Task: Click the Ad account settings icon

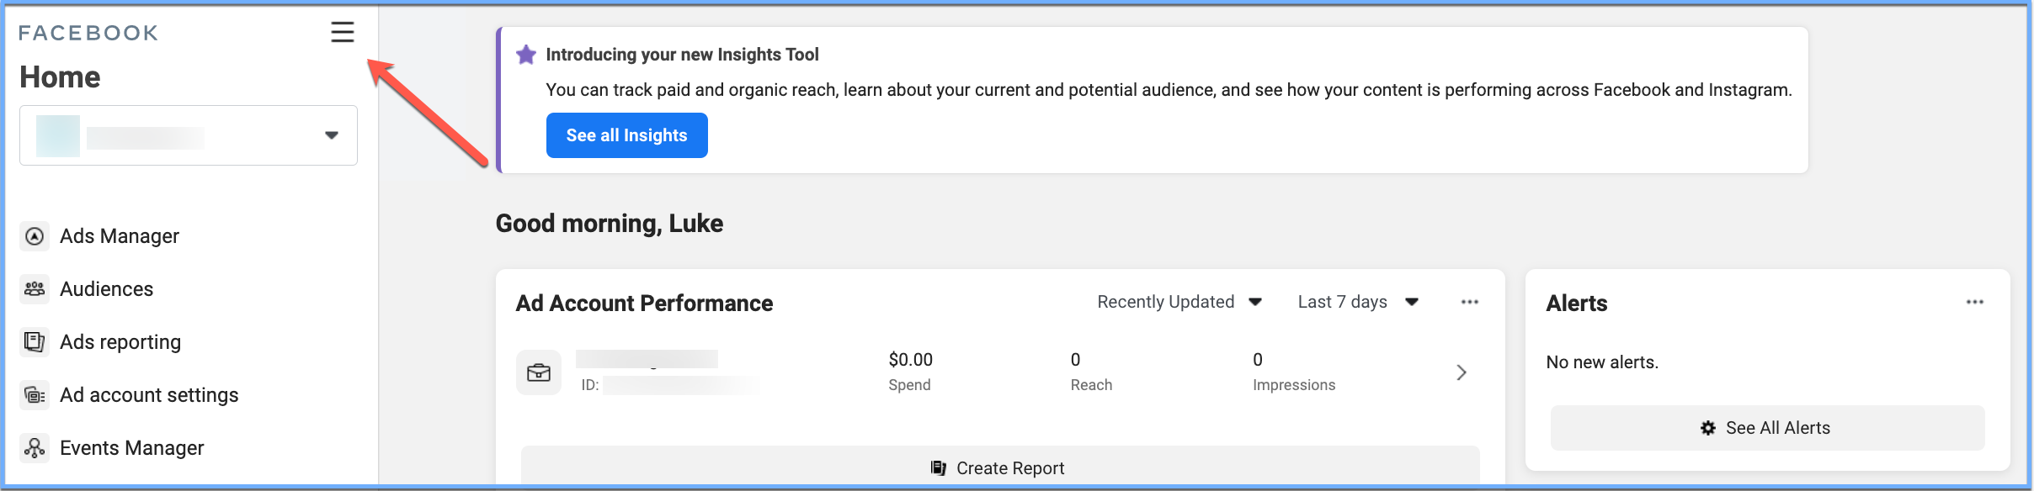Action: [35, 395]
